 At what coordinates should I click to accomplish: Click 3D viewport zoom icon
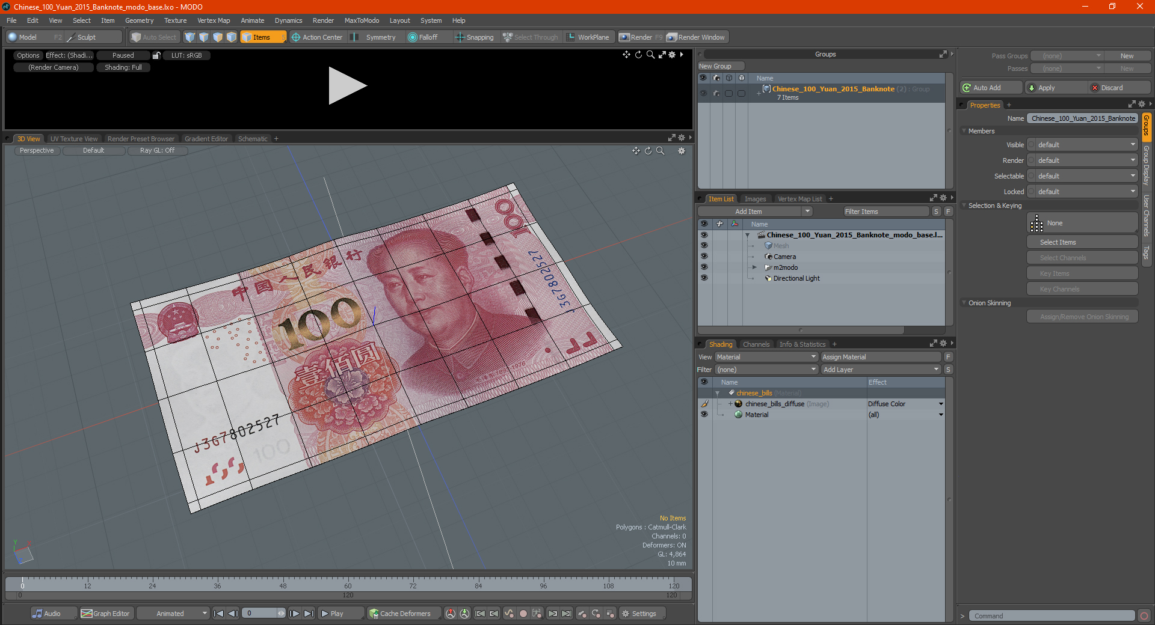point(661,151)
